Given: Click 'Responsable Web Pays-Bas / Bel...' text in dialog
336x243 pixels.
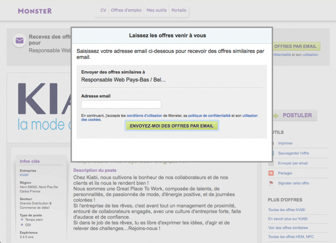Looking at the screenshot, I should pos(123,80).
